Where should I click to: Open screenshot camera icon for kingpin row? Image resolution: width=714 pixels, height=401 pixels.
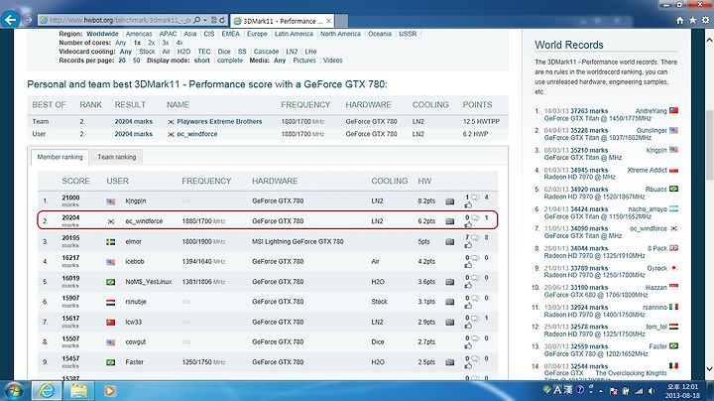[x=450, y=201]
